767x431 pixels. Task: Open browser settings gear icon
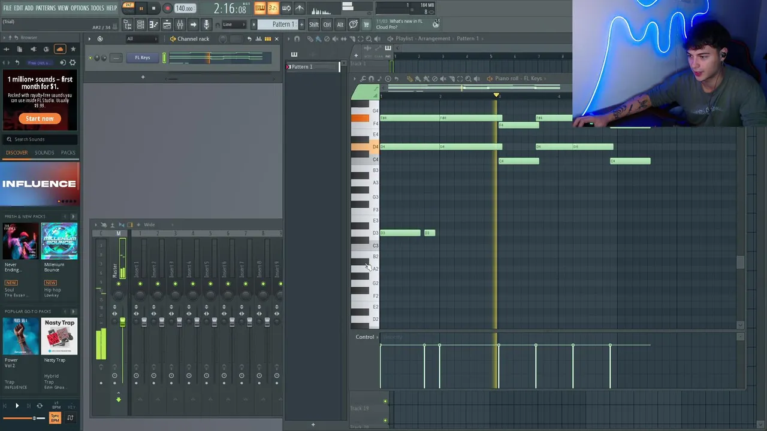(x=73, y=62)
